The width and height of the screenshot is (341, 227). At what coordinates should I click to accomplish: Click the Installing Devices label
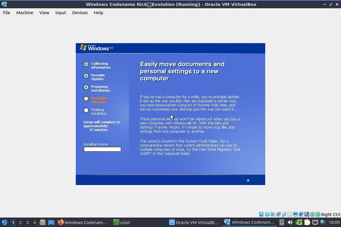coord(96,144)
